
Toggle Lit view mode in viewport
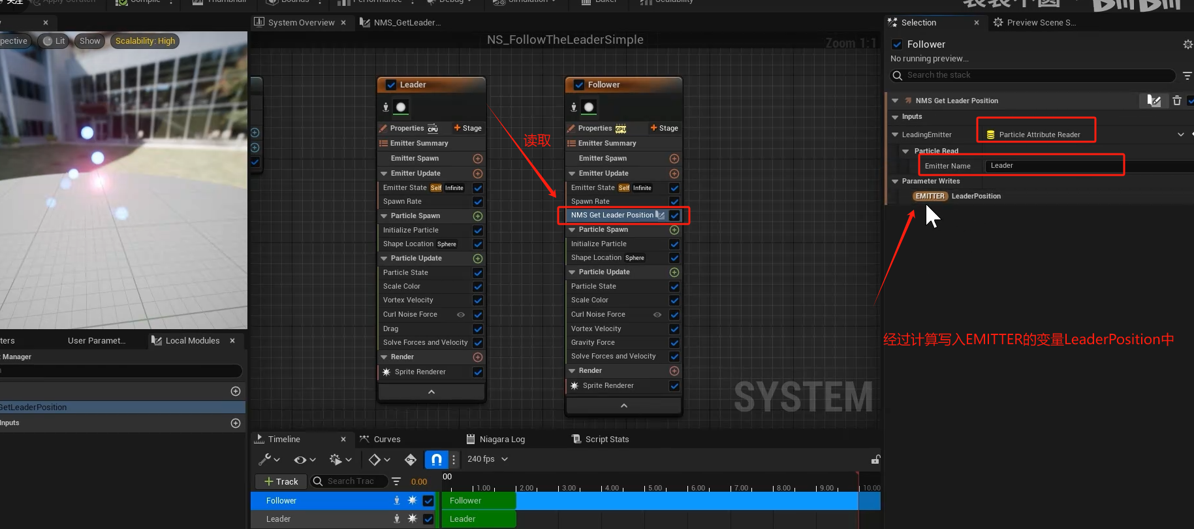(54, 41)
